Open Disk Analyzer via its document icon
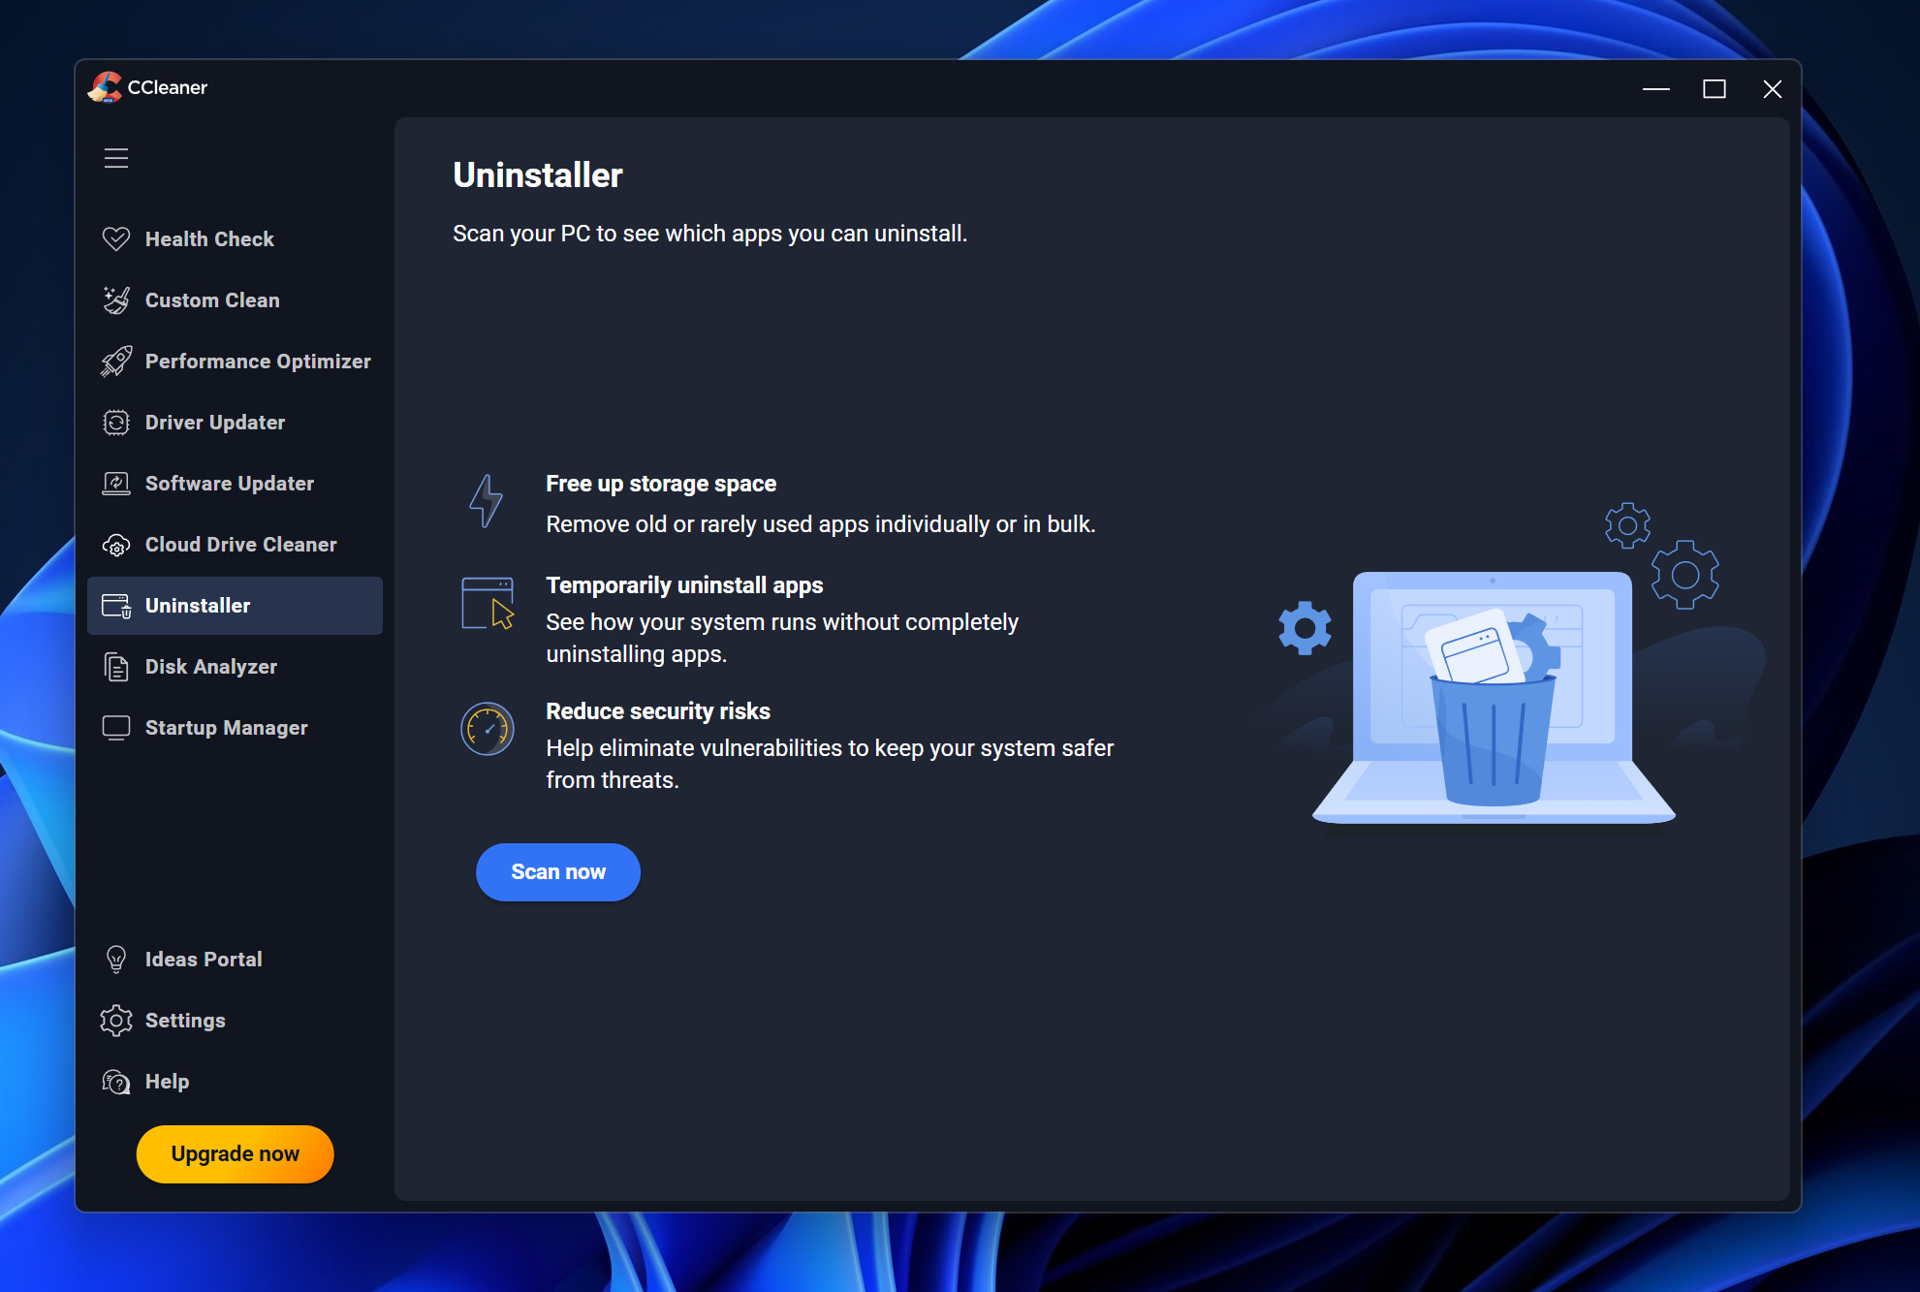Image resolution: width=1920 pixels, height=1292 pixels. point(116,666)
